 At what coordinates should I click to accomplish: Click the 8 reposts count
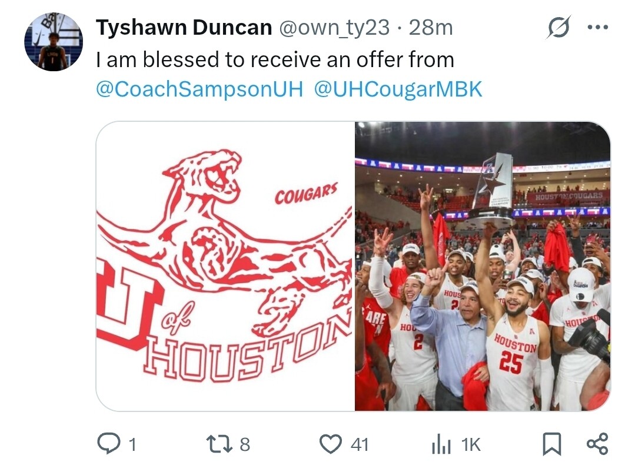245,444
